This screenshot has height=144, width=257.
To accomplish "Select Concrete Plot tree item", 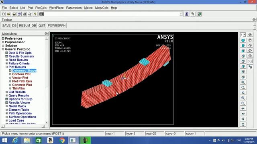I will [22, 85].
